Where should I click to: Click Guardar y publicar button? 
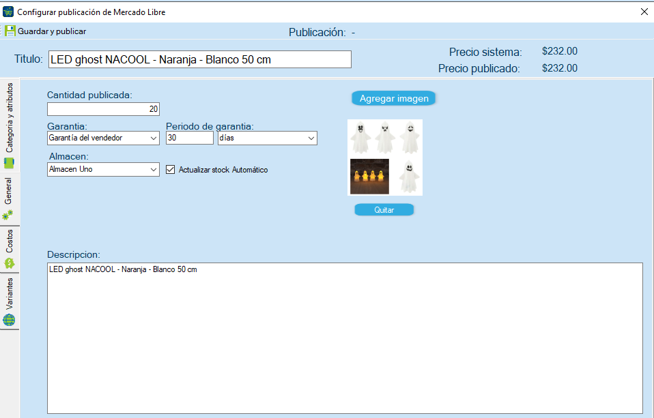pos(46,31)
